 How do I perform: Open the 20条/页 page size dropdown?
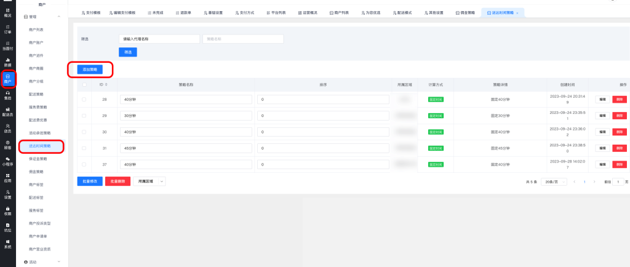click(554, 182)
